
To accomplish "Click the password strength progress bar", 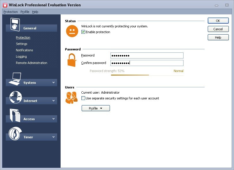I will coord(147,75).
